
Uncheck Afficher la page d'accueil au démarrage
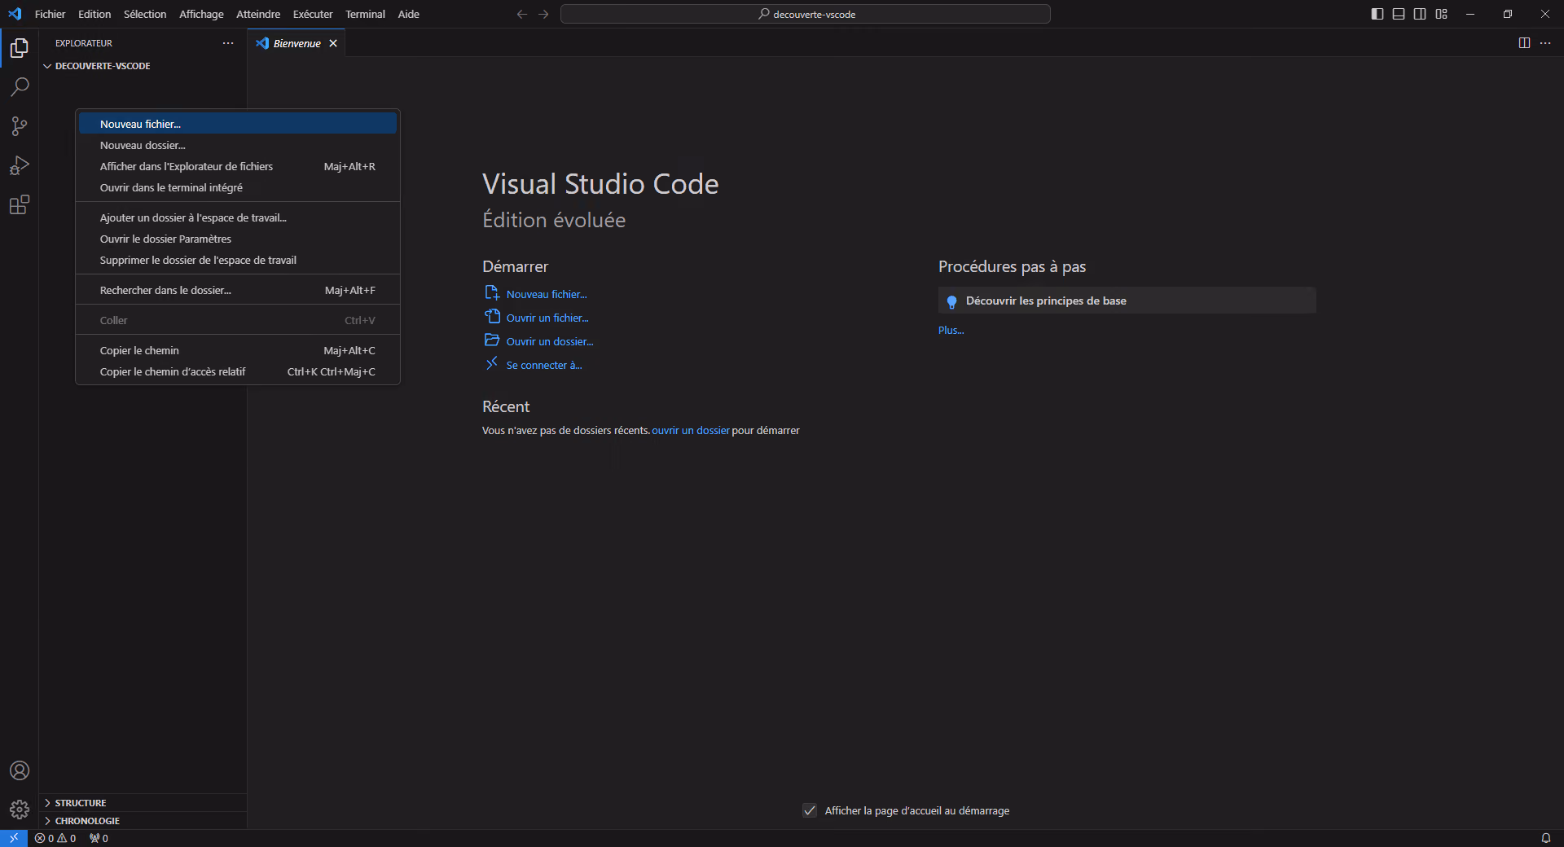[x=810, y=810]
